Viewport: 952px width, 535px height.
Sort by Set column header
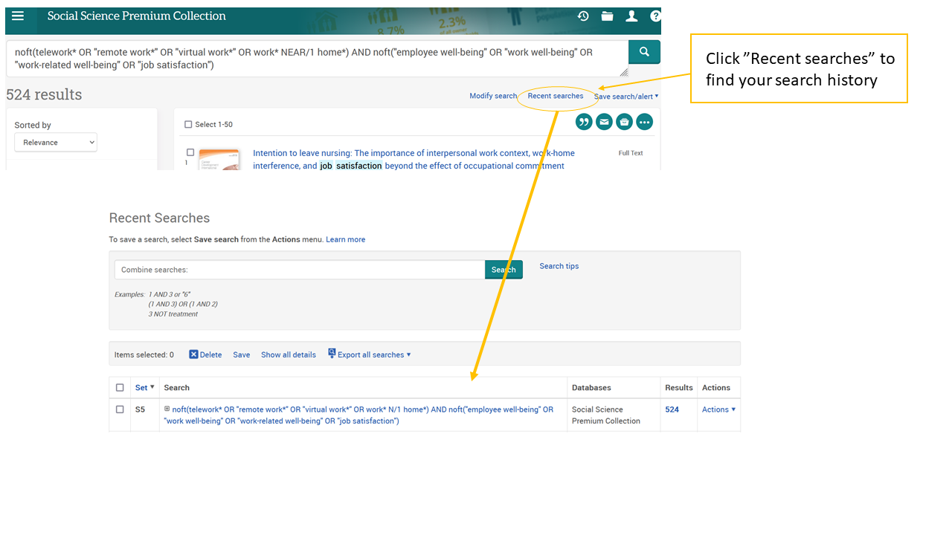(x=145, y=387)
